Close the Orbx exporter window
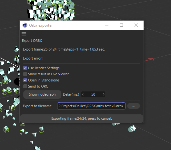Screen dimensions: 171x150 click(136, 25)
